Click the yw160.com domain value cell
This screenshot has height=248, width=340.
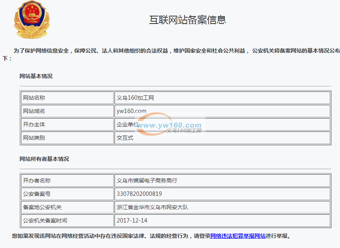131,111
